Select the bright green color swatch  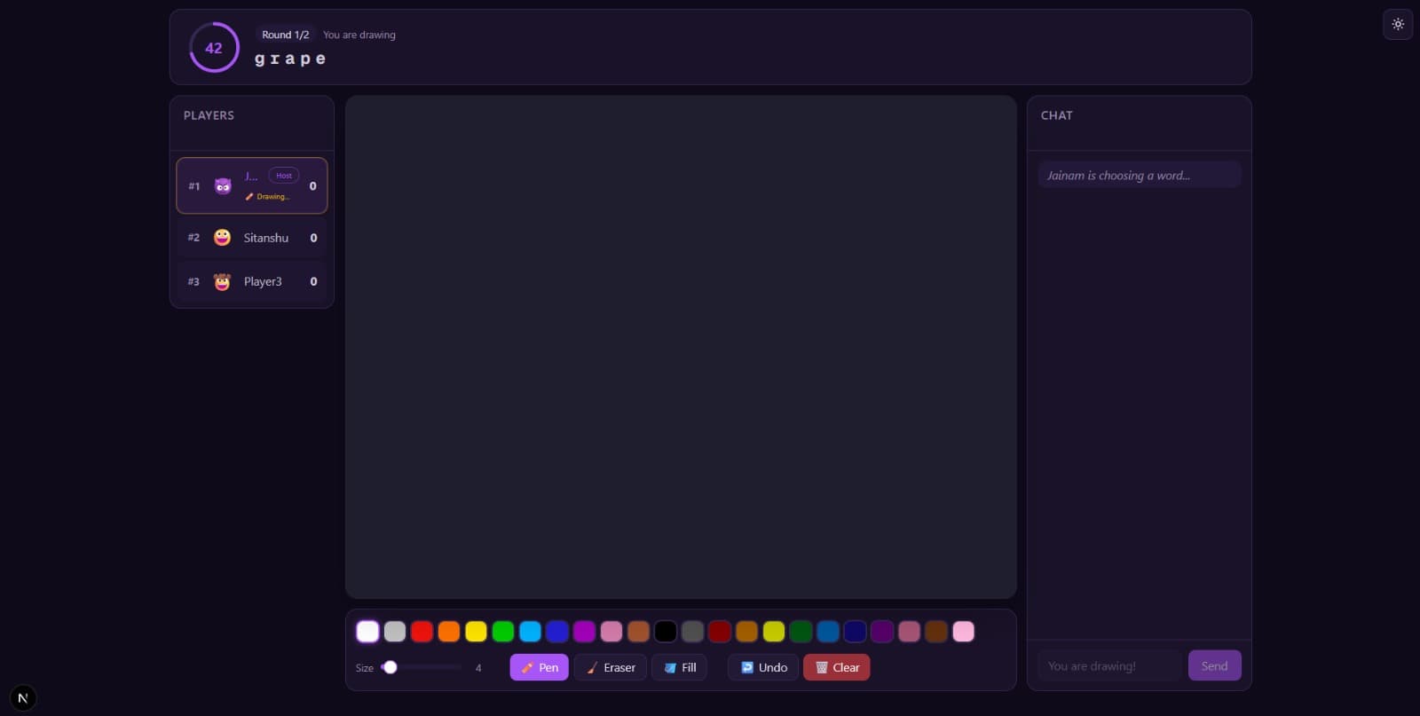coord(503,631)
